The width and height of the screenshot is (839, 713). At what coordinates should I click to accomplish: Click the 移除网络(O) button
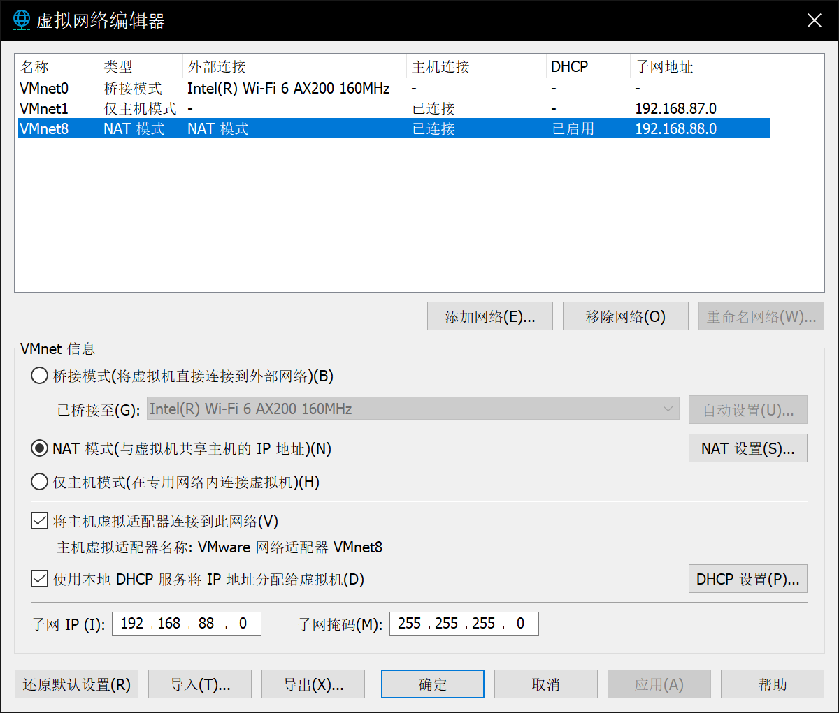(x=626, y=316)
